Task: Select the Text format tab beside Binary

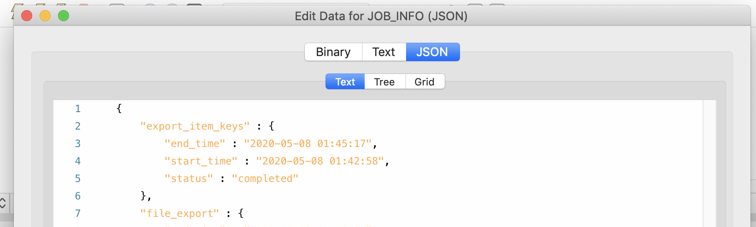Action: point(384,52)
